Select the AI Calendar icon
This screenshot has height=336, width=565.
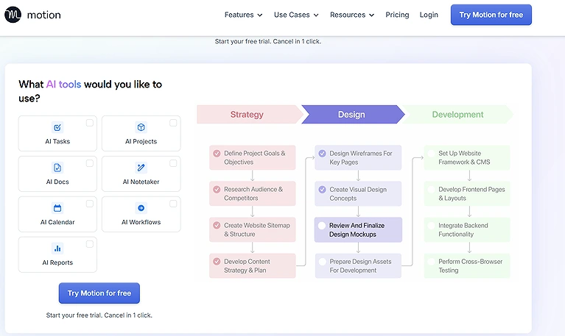[57, 208]
